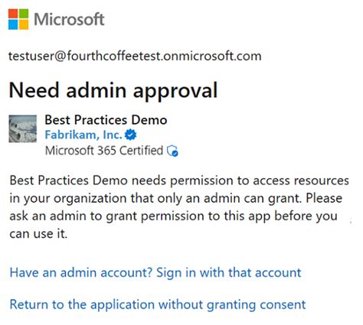Click the Microsoft 365 Certified label
This screenshot has height=325, width=363.
click(x=104, y=151)
